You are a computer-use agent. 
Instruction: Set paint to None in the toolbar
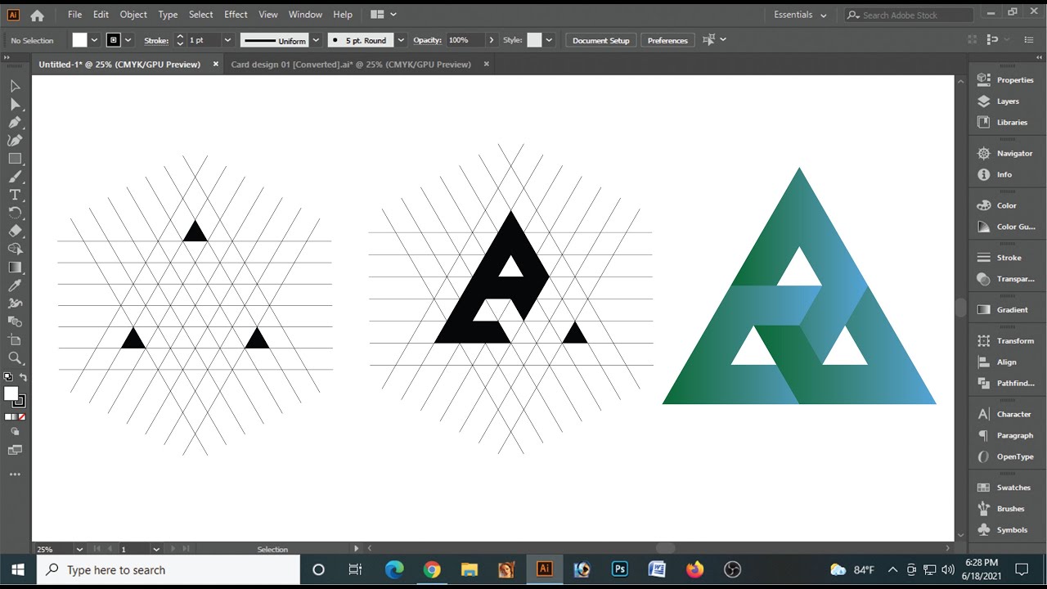[22, 416]
